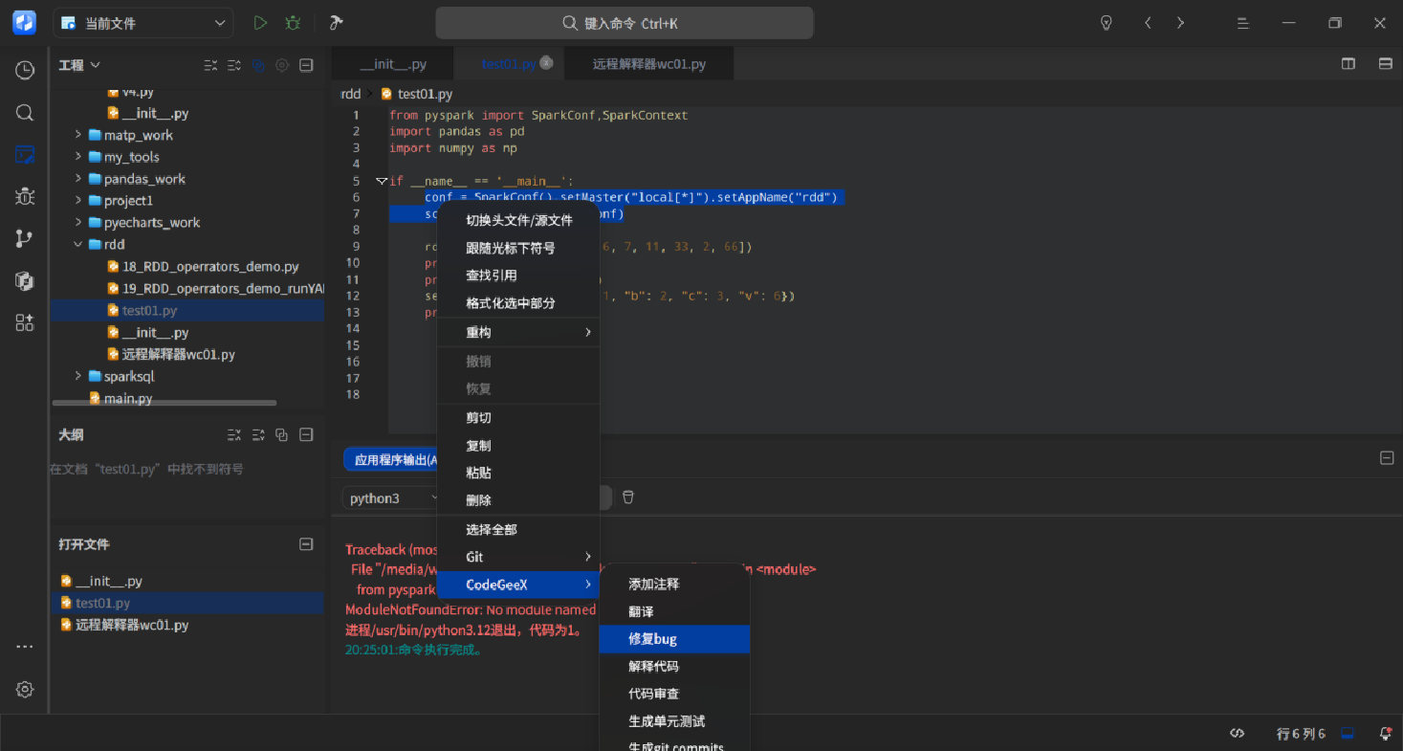Split the editor side by side
The height and width of the screenshot is (751, 1403).
pos(1348,64)
